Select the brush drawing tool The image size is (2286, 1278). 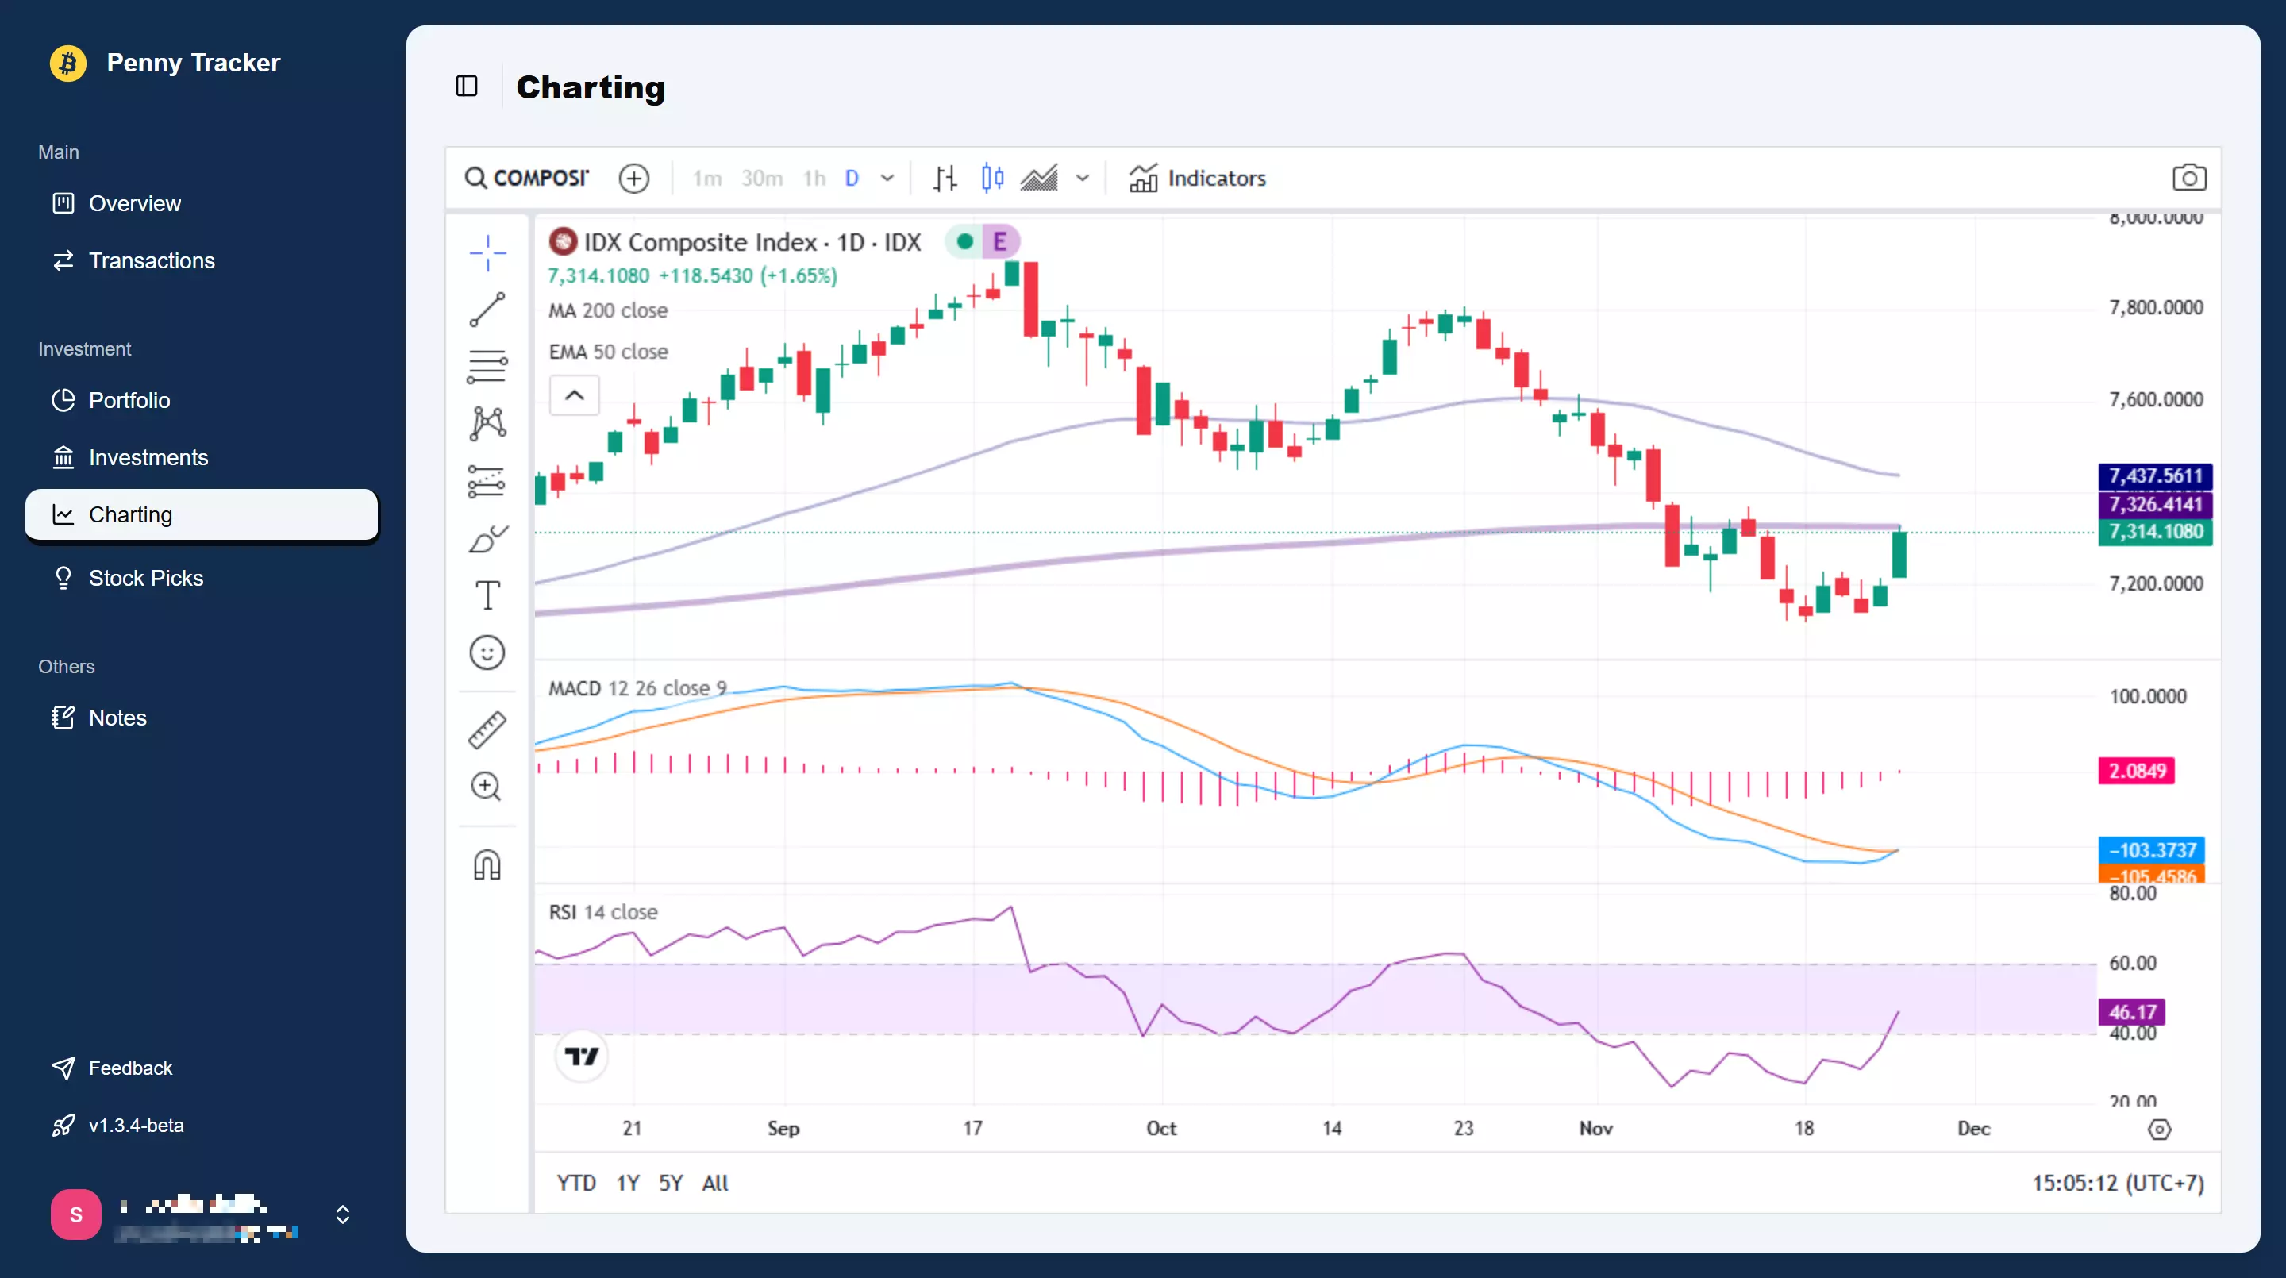(x=487, y=538)
